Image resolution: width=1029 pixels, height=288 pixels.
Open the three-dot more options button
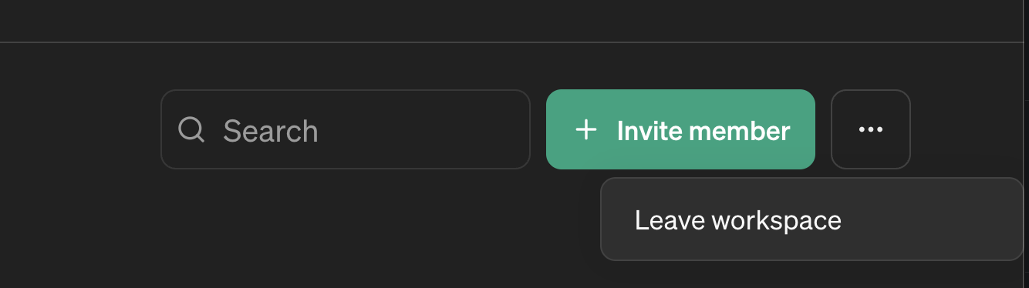(871, 129)
